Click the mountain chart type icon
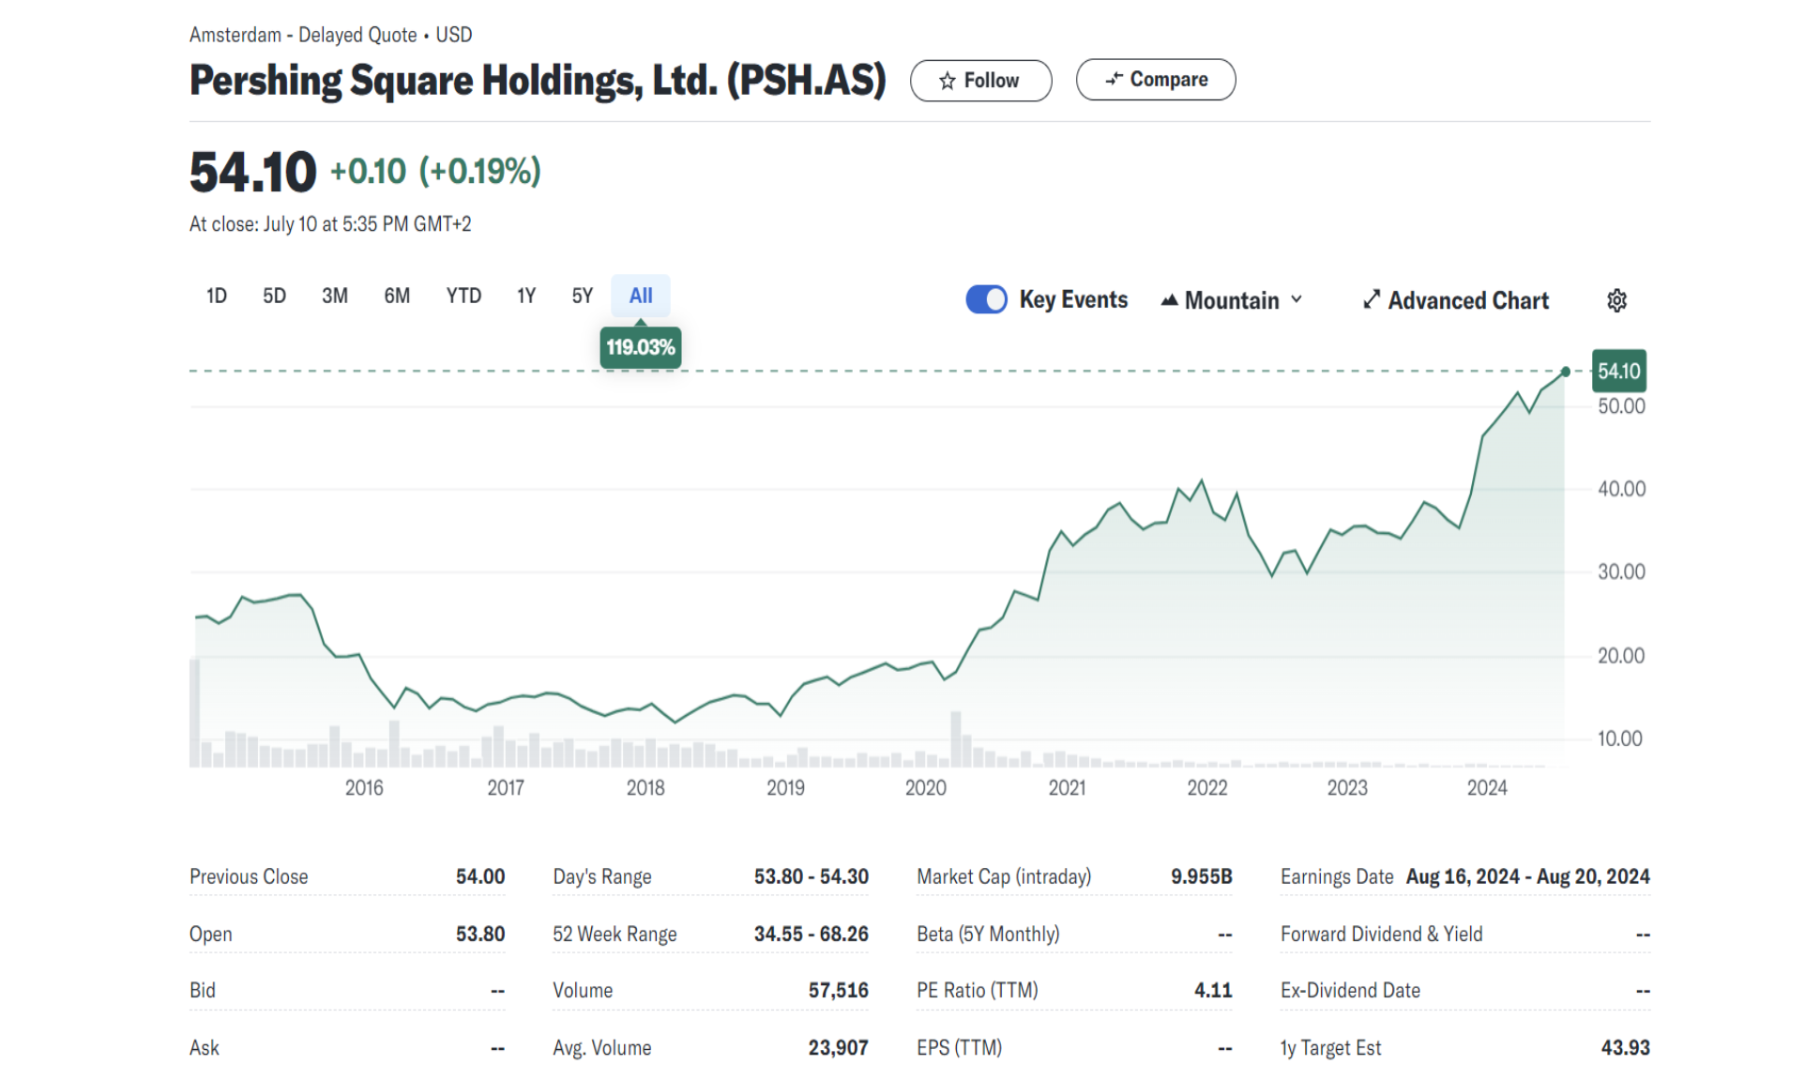This screenshot has height=1080, width=1805. tap(1169, 300)
